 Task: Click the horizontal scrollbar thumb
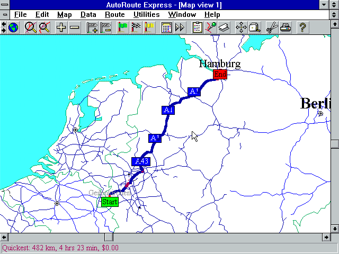tap(109, 238)
